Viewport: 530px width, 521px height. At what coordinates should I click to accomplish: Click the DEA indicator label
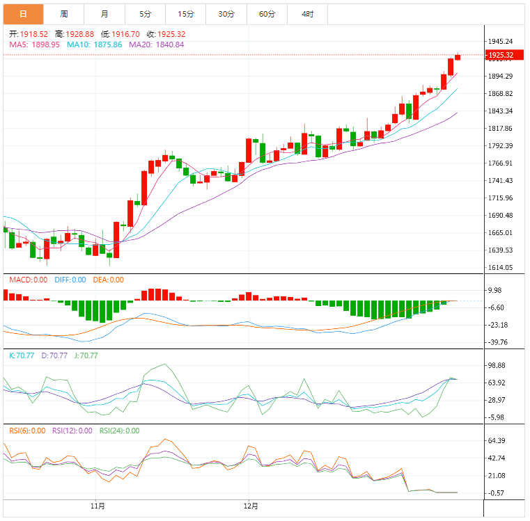pos(109,280)
